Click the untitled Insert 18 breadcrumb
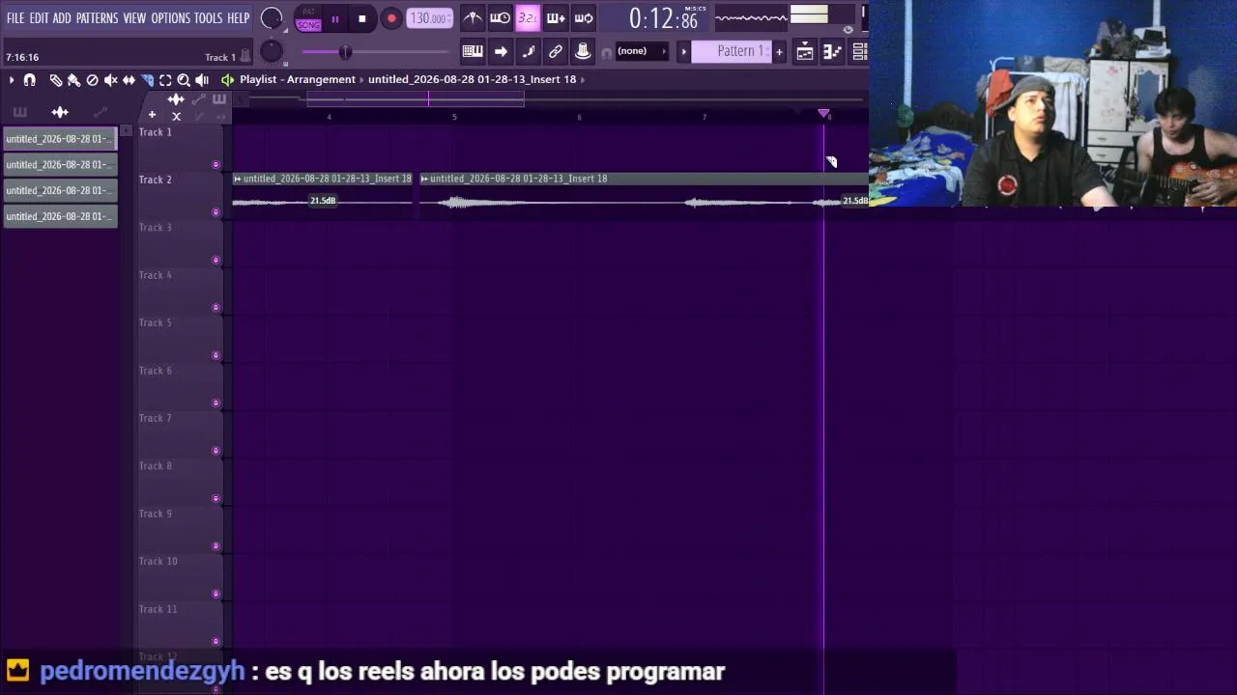 (472, 79)
